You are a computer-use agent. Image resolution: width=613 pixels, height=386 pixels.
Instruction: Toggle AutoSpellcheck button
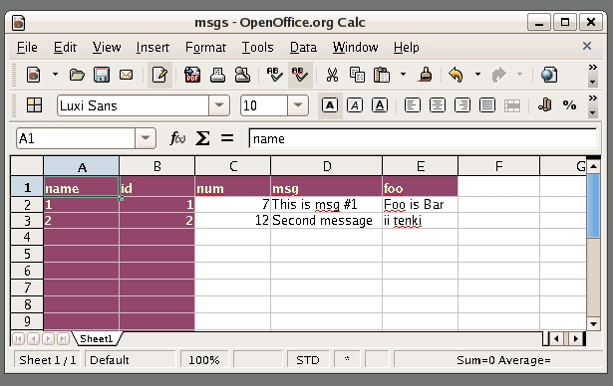click(300, 75)
